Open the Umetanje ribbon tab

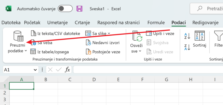[57, 22]
